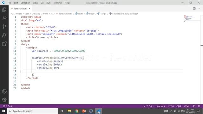The image size is (203, 114).
Task: Click the ENG language indicator
Action: click(183, 111)
